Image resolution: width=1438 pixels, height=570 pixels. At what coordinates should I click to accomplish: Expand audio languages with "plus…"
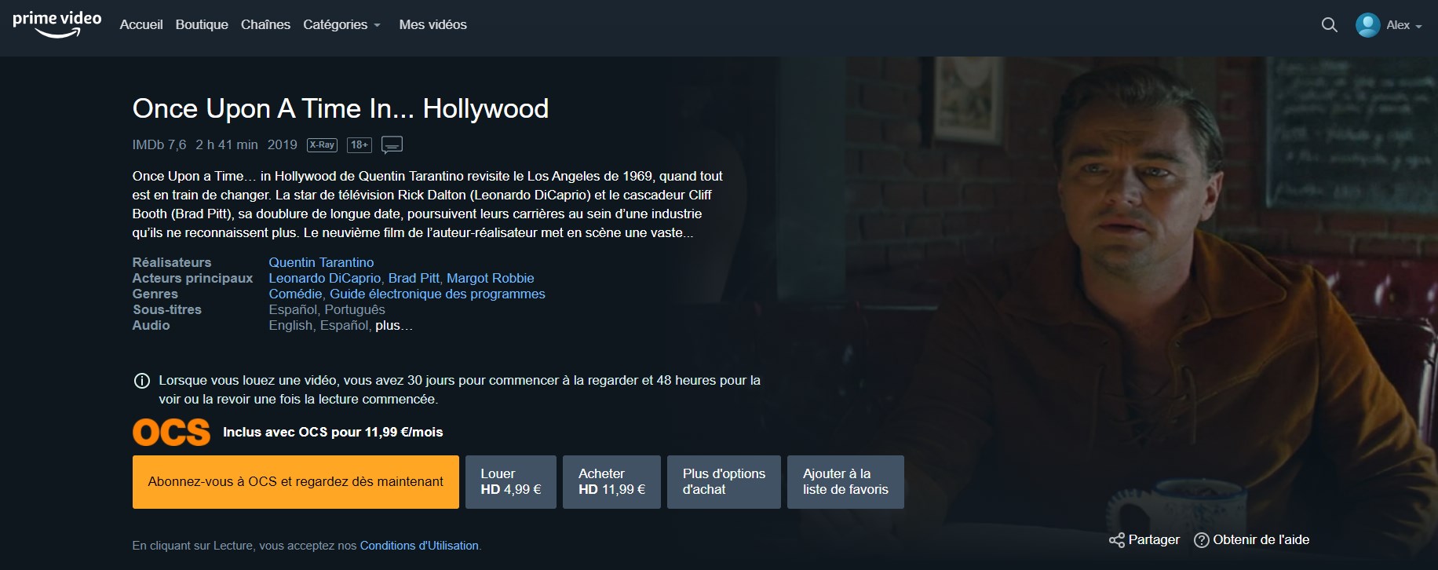393,326
